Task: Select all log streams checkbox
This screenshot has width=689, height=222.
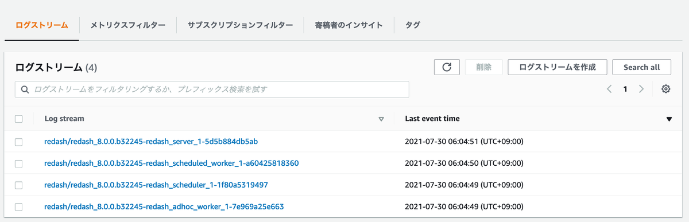Action: tap(19, 119)
